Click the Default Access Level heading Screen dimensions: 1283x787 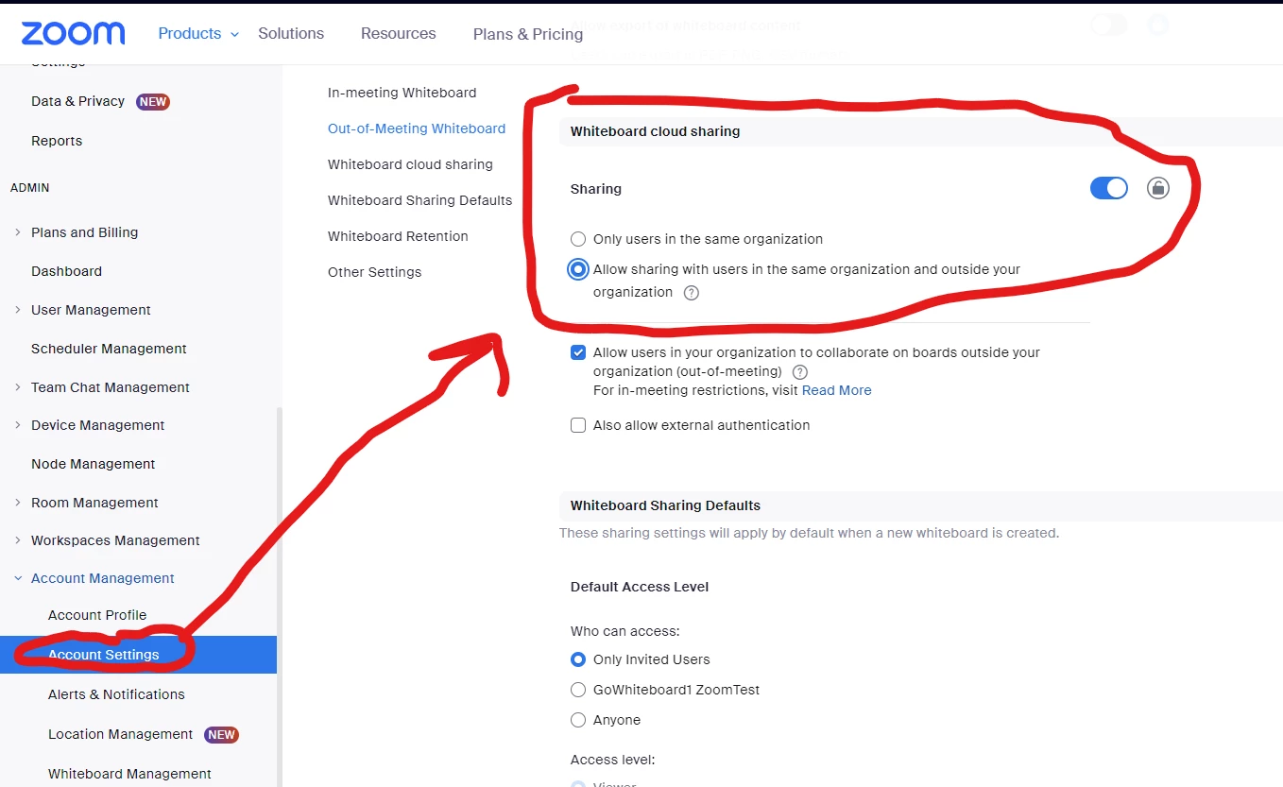(640, 587)
